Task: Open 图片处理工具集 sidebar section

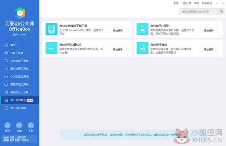Action: (20, 69)
